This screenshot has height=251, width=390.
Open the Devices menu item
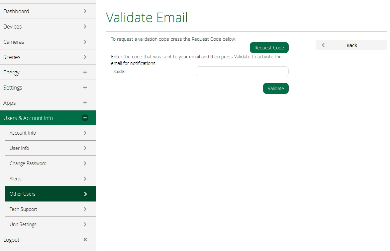(x=13, y=27)
